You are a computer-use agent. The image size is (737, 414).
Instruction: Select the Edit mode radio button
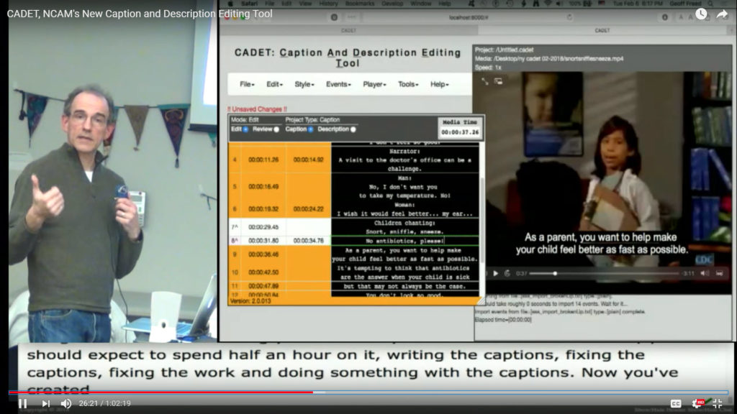[245, 129]
